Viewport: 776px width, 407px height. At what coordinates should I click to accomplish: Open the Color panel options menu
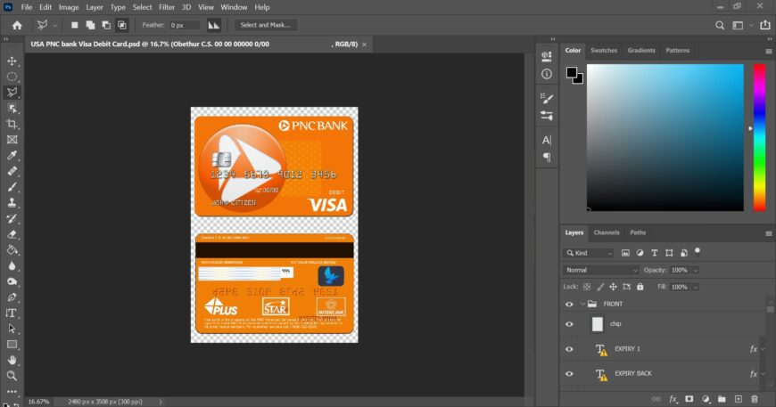point(769,52)
